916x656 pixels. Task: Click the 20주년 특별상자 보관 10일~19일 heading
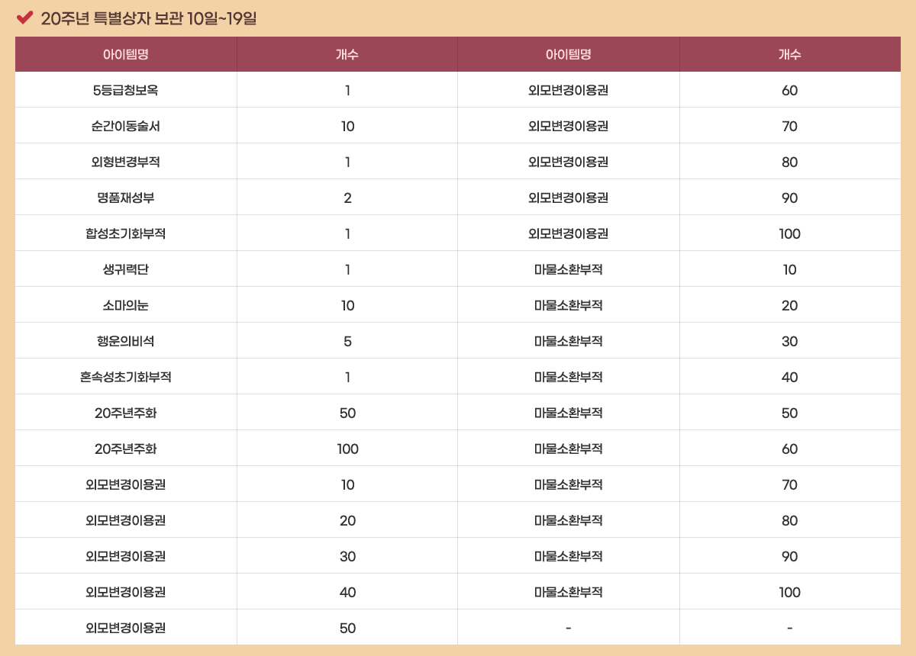click(x=148, y=18)
